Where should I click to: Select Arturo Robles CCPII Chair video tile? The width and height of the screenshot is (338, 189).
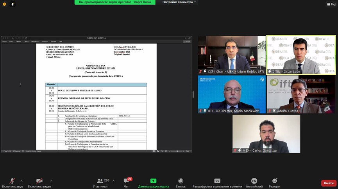[232, 55]
